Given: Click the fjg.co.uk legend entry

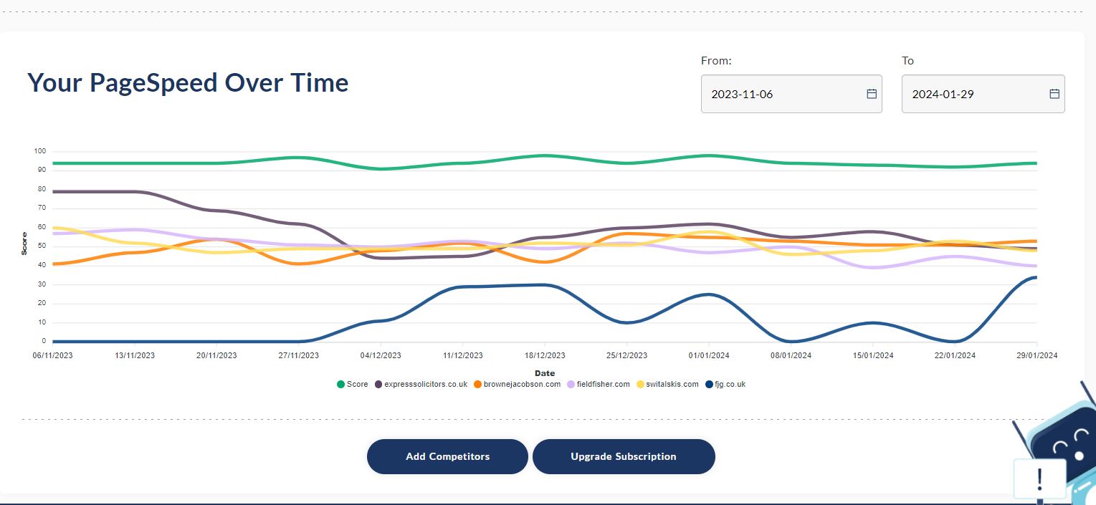Looking at the screenshot, I should [x=725, y=385].
